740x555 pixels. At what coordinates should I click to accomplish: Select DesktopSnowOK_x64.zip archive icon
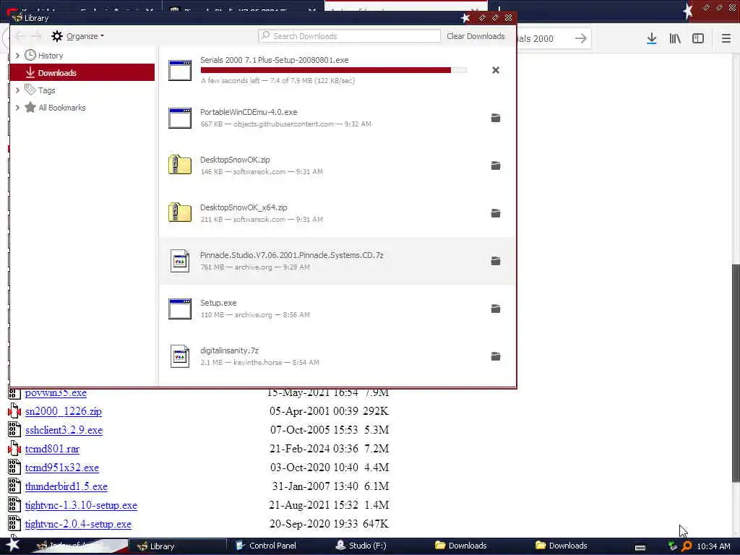180,213
